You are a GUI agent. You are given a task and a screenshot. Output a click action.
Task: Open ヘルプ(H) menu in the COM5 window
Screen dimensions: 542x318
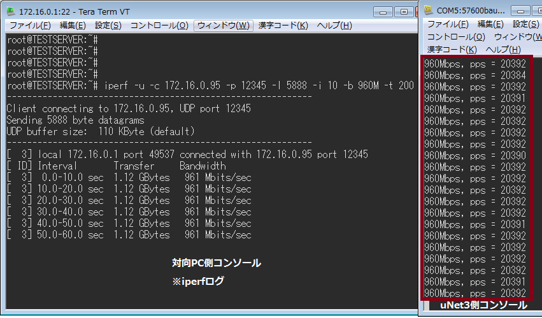[503, 50]
